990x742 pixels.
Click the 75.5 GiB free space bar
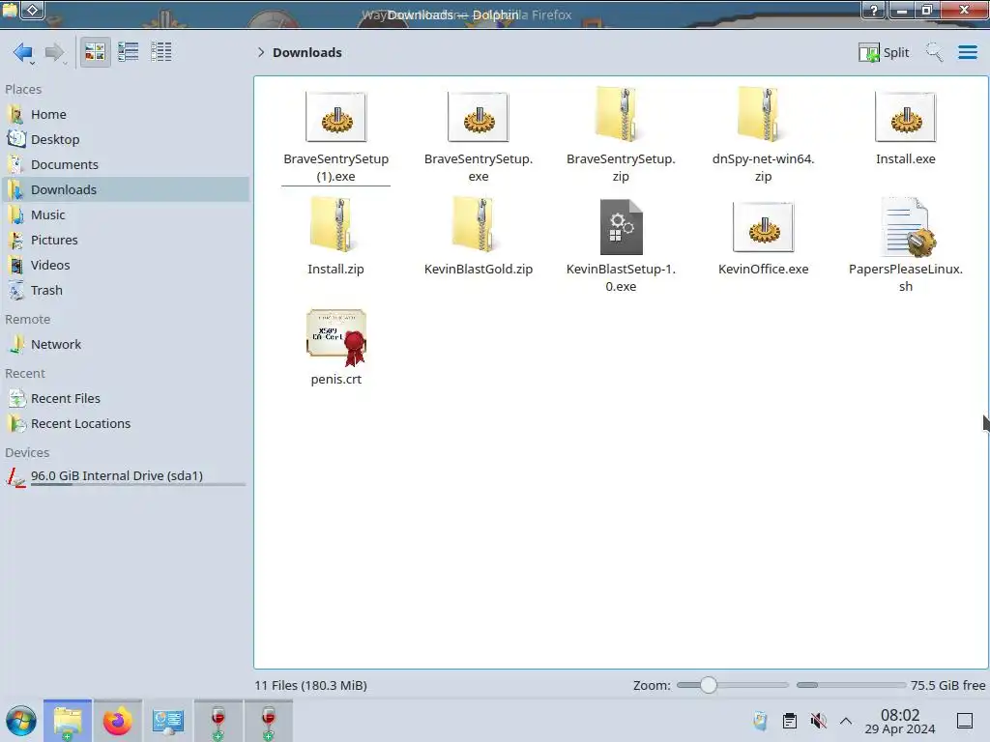point(851,685)
